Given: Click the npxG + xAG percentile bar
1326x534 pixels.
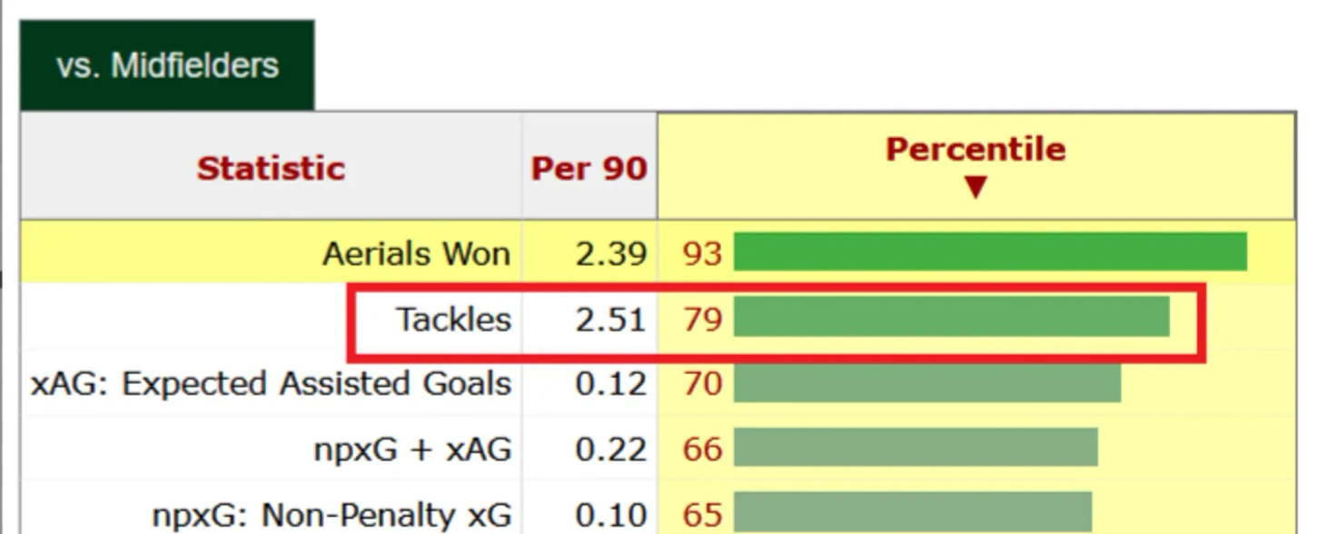Looking at the screenshot, I should click(x=915, y=448).
